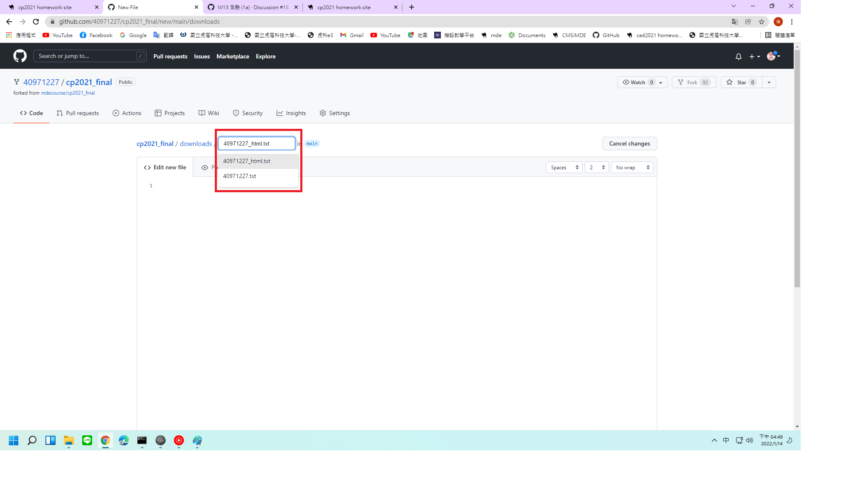Select the Settings tab

click(x=334, y=113)
